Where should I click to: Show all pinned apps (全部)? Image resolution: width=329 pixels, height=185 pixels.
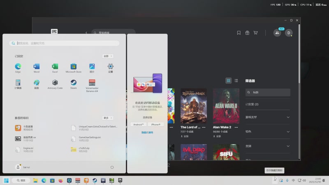tap(108, 56)
